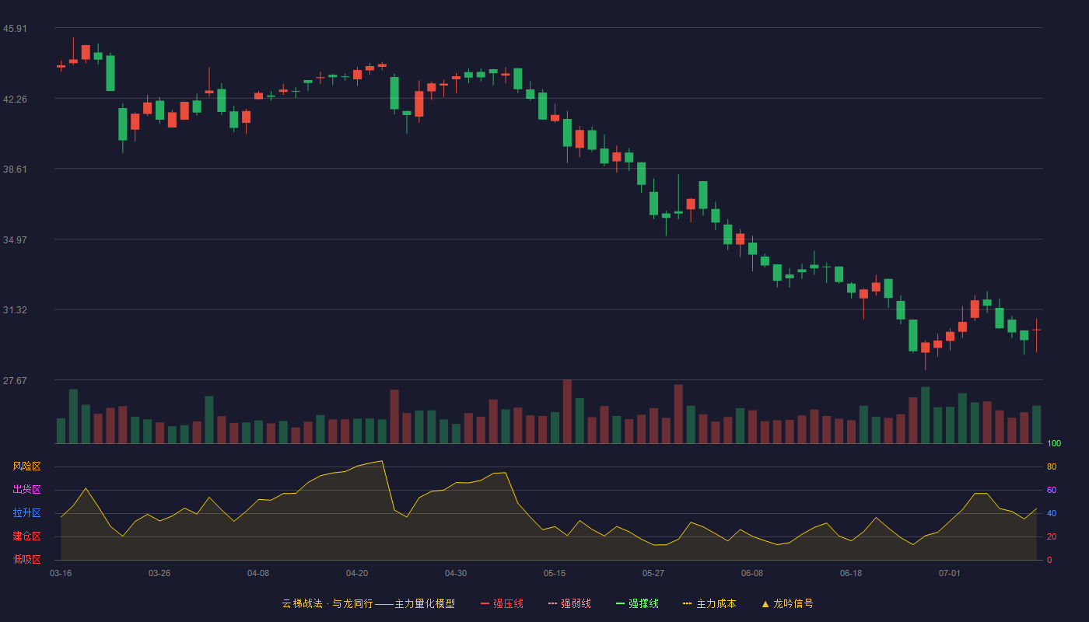Click the 风险区 zone label
Screen dimensions: 1089x622
[x=26, y=466]
